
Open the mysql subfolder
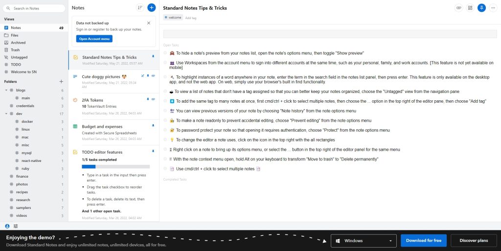point(34,153)
